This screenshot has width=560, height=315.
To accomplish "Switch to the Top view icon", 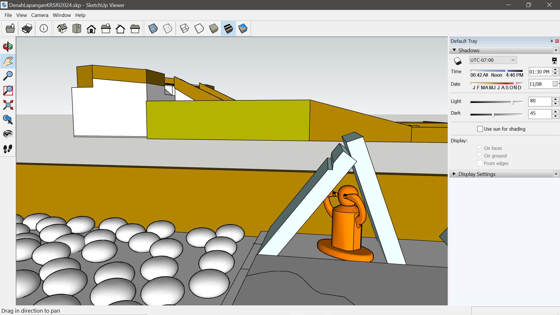I will [77, 29].
